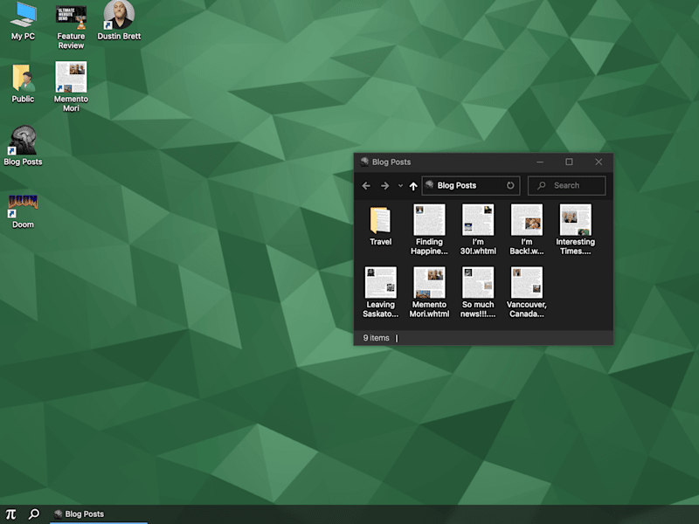Maximize the Blog Posts window

pos(570,162)
